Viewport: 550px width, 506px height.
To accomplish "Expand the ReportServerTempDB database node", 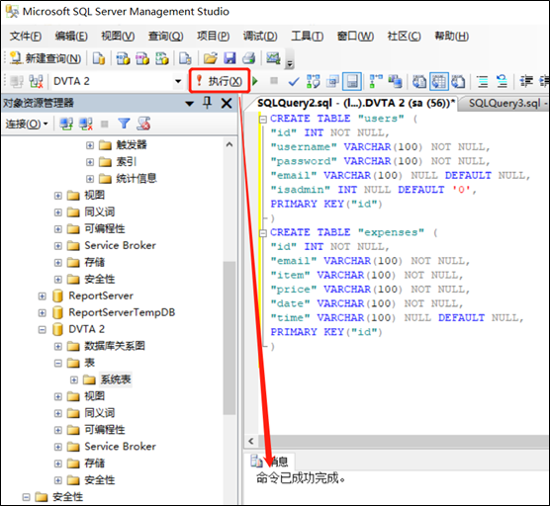I will click(43, 312).
